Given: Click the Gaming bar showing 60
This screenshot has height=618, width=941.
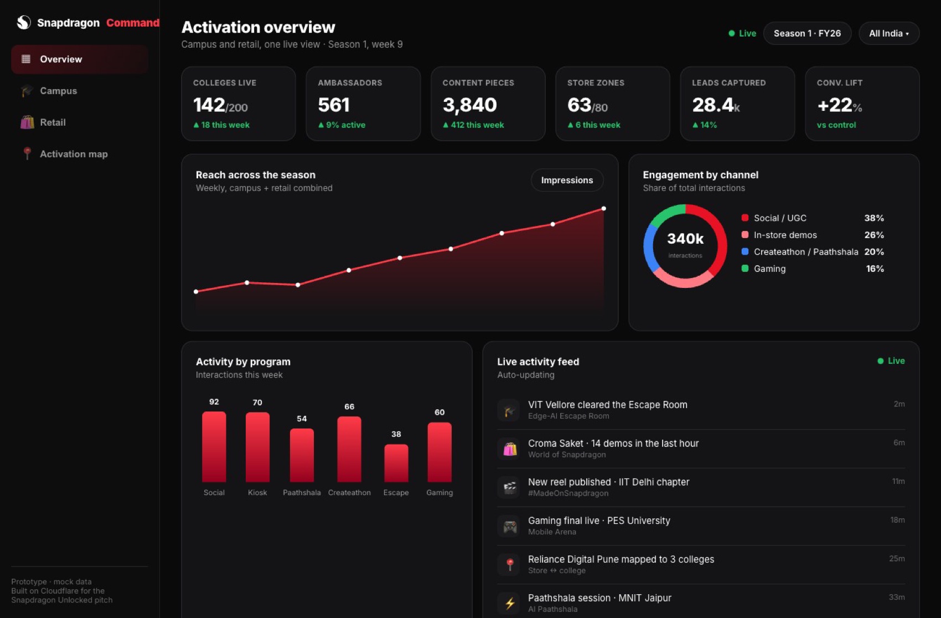Looking at the screenshot, I should [440, 452].
